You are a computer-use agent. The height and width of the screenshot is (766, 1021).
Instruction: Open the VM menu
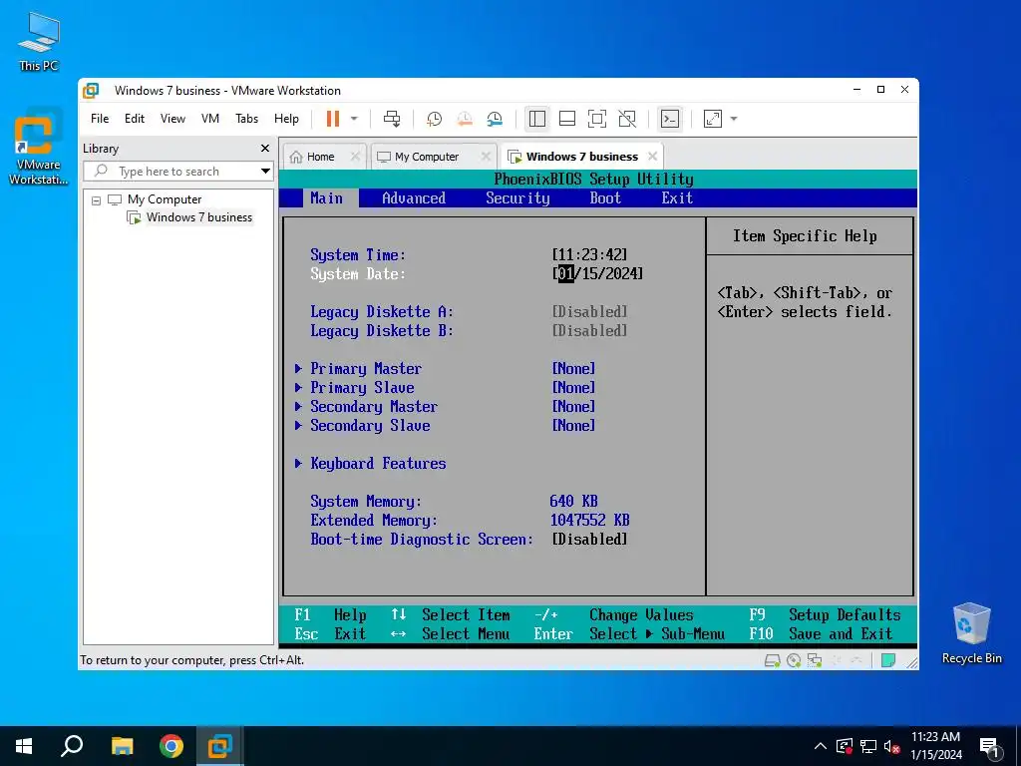pyautogui.click(x=210, y=119)
